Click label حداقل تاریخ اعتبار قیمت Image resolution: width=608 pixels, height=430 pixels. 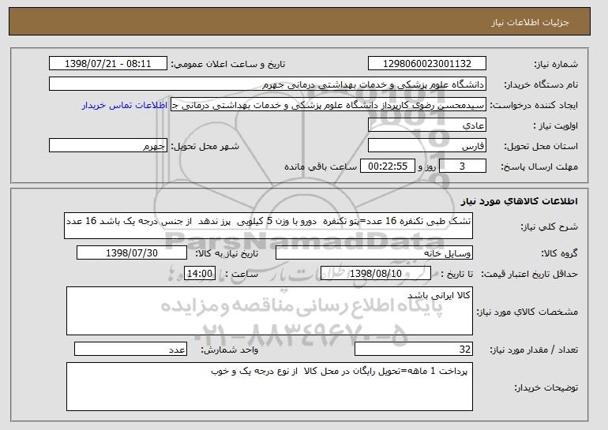[x=529, y=274]
